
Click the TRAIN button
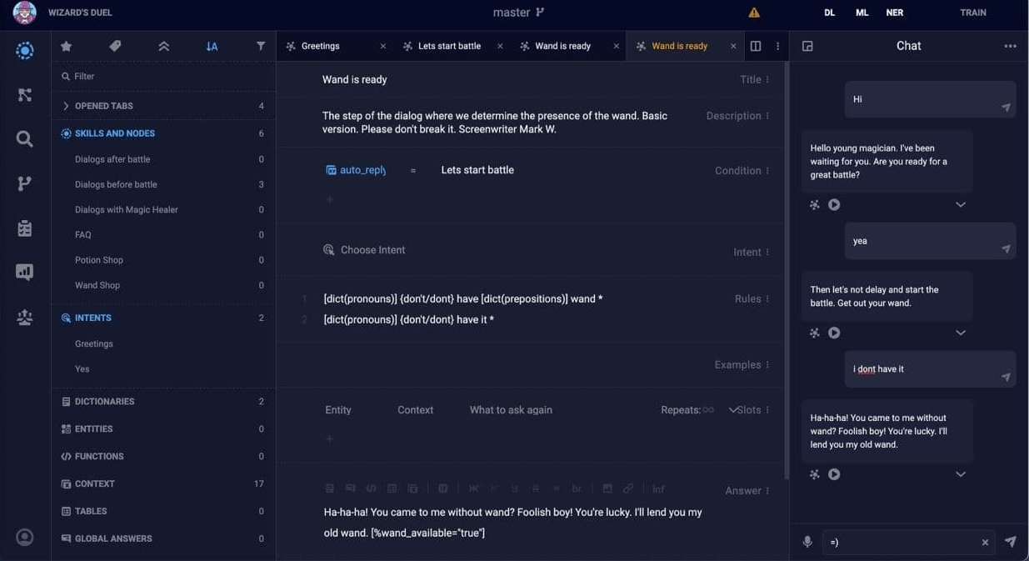tap(972, 13)
